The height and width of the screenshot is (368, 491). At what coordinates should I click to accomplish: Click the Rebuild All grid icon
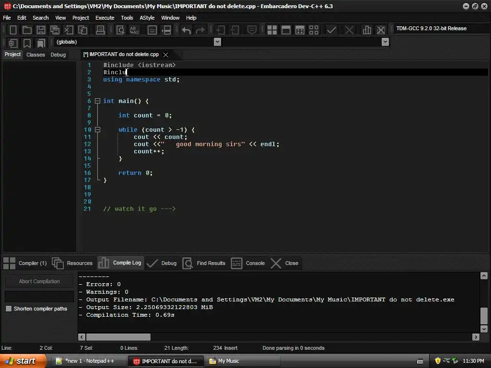314,30
